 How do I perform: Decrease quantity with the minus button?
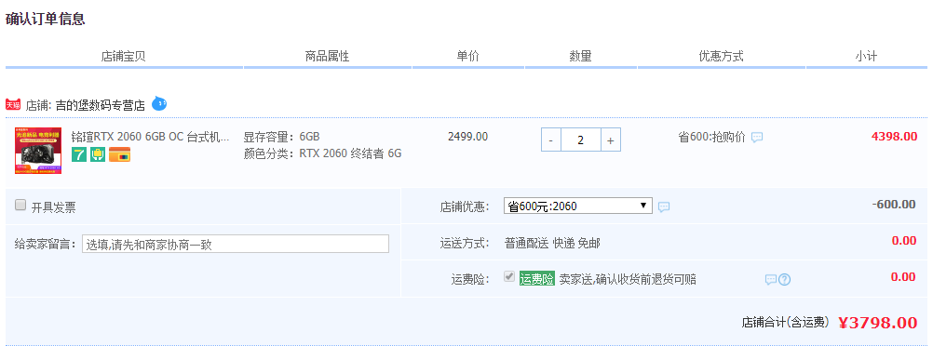[551, 140]
